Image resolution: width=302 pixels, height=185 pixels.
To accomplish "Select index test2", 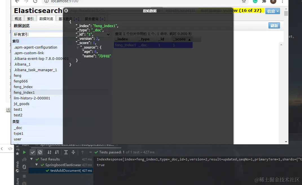I will [x=18, y=115].
